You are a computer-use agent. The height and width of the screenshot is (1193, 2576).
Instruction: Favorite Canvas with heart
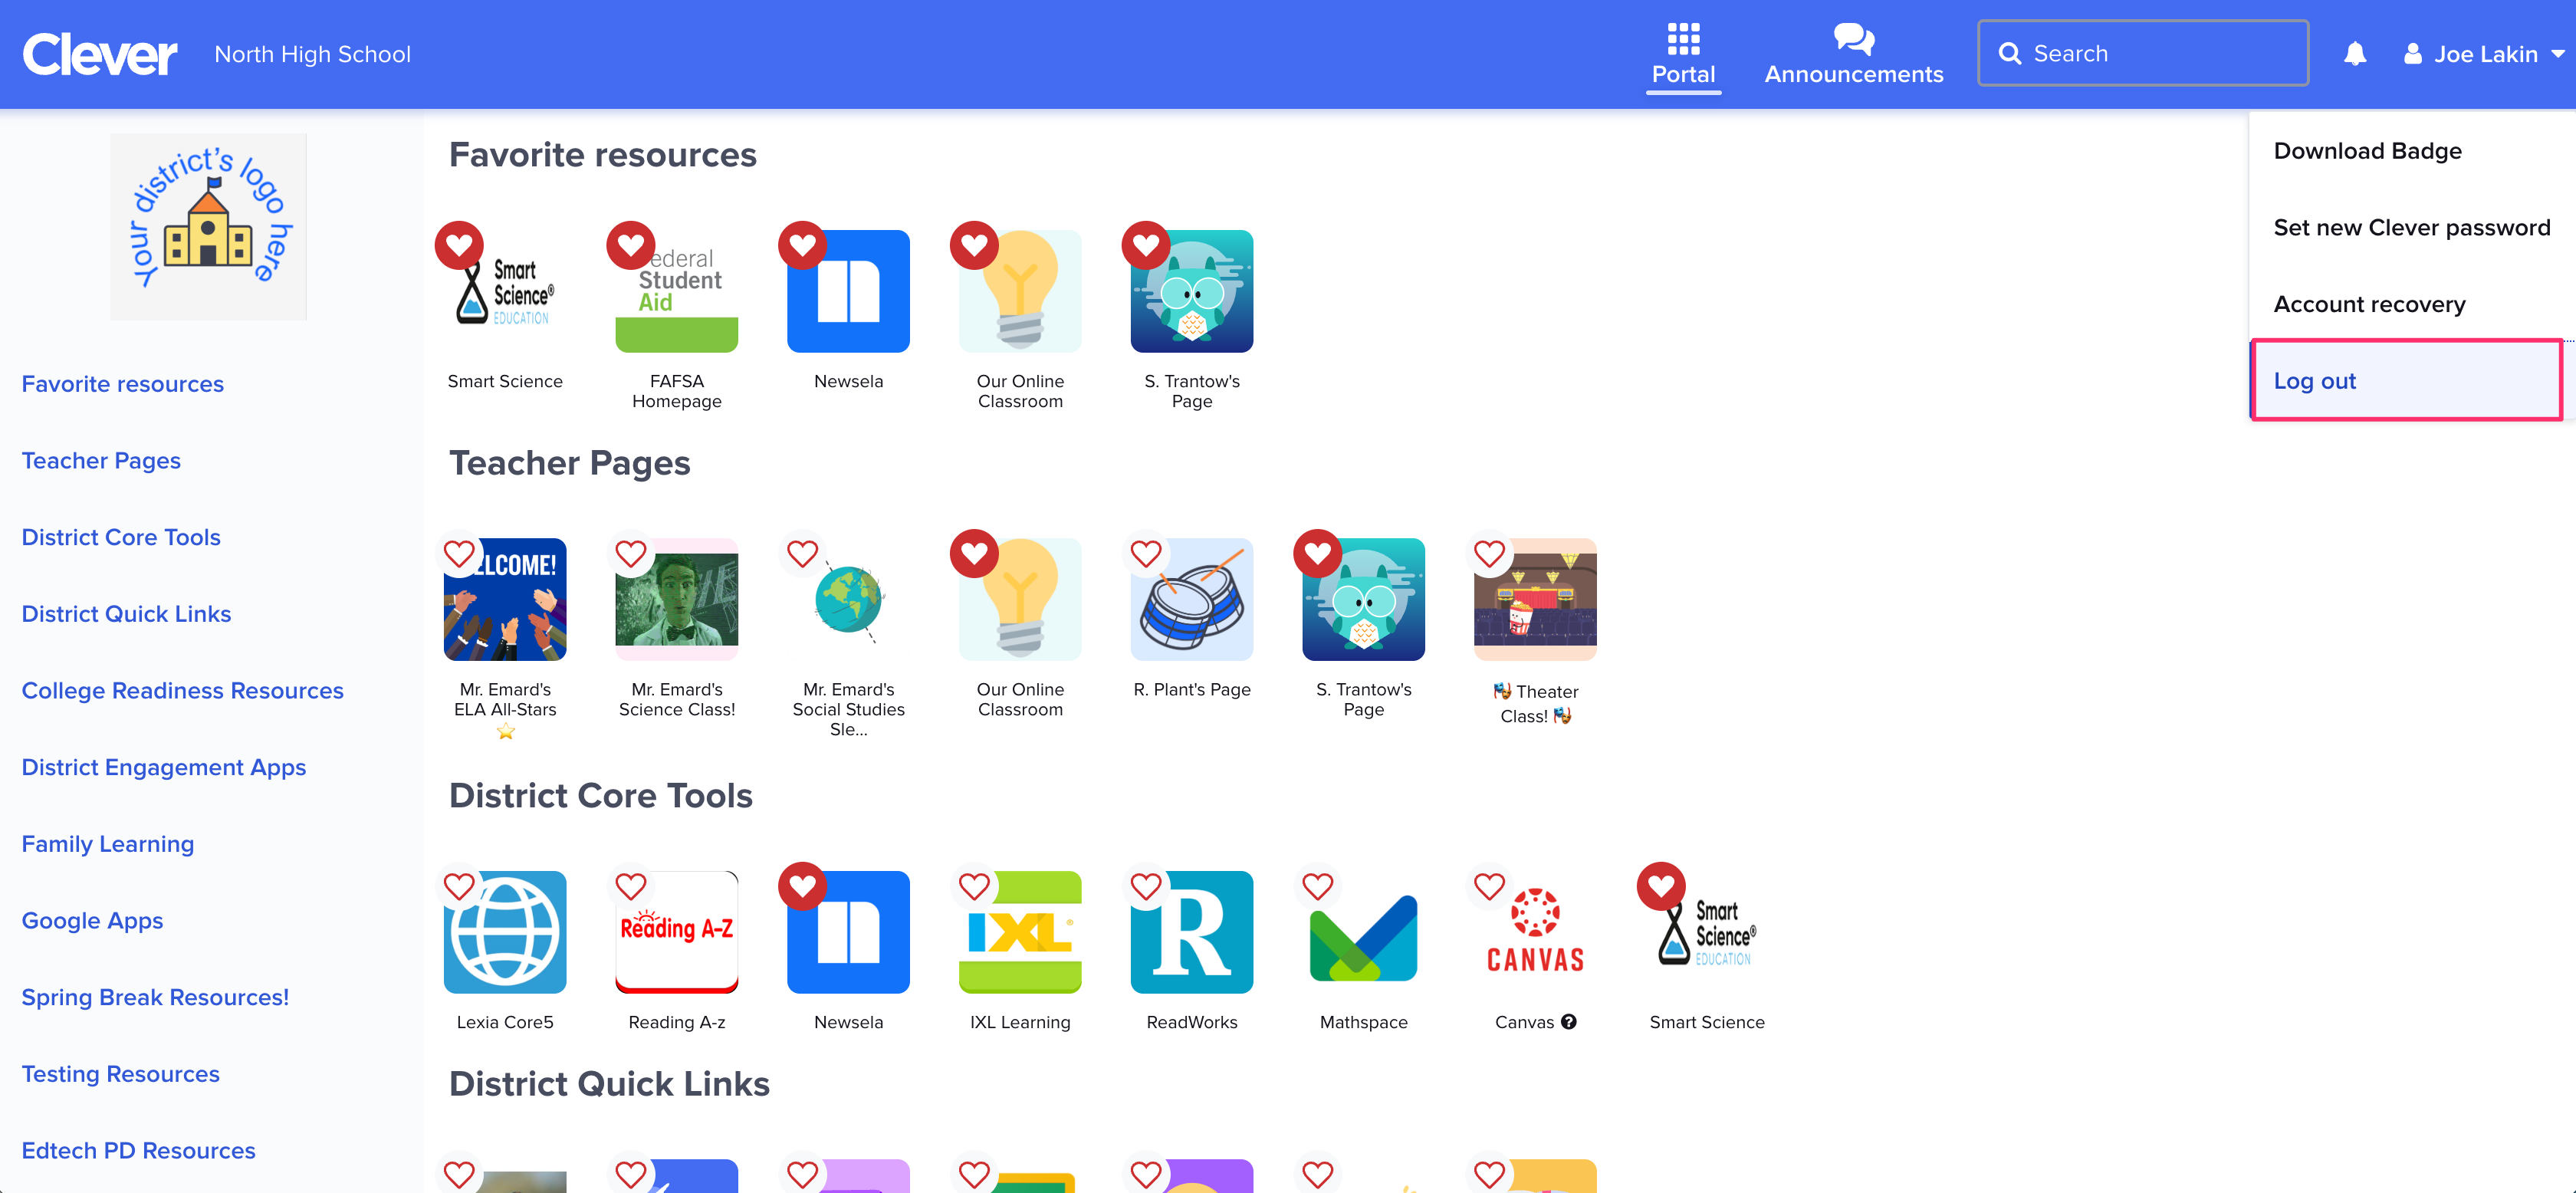pos(1489,886)
